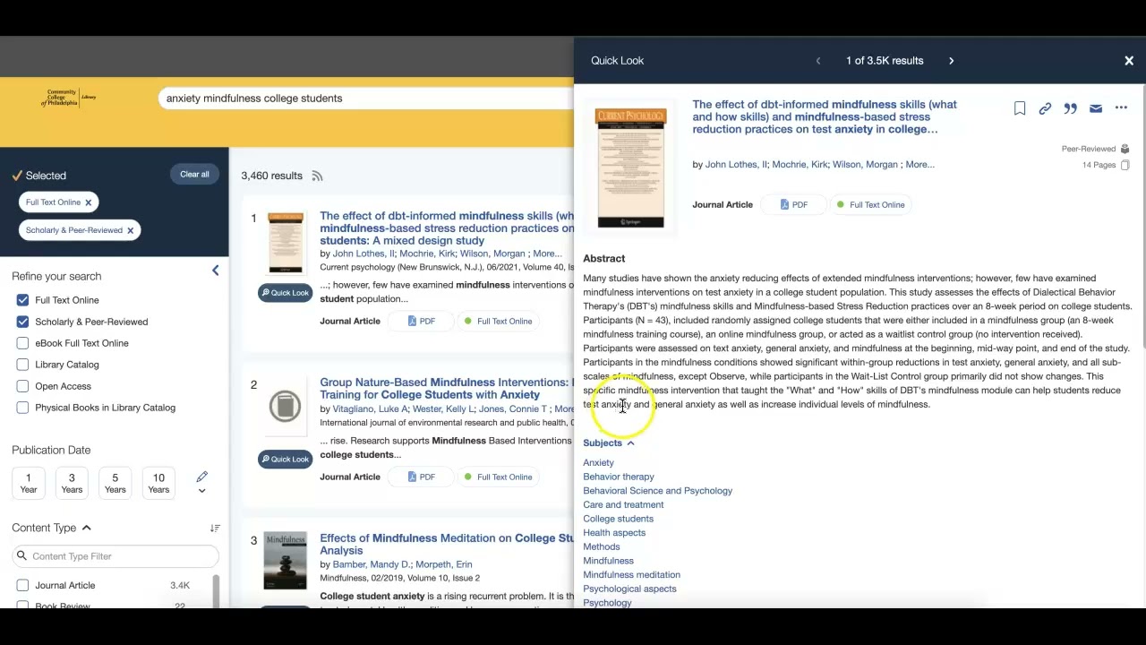Screen dimensions: 1146x645
Task: Check Journal Article content type
Action: point(22,586)
